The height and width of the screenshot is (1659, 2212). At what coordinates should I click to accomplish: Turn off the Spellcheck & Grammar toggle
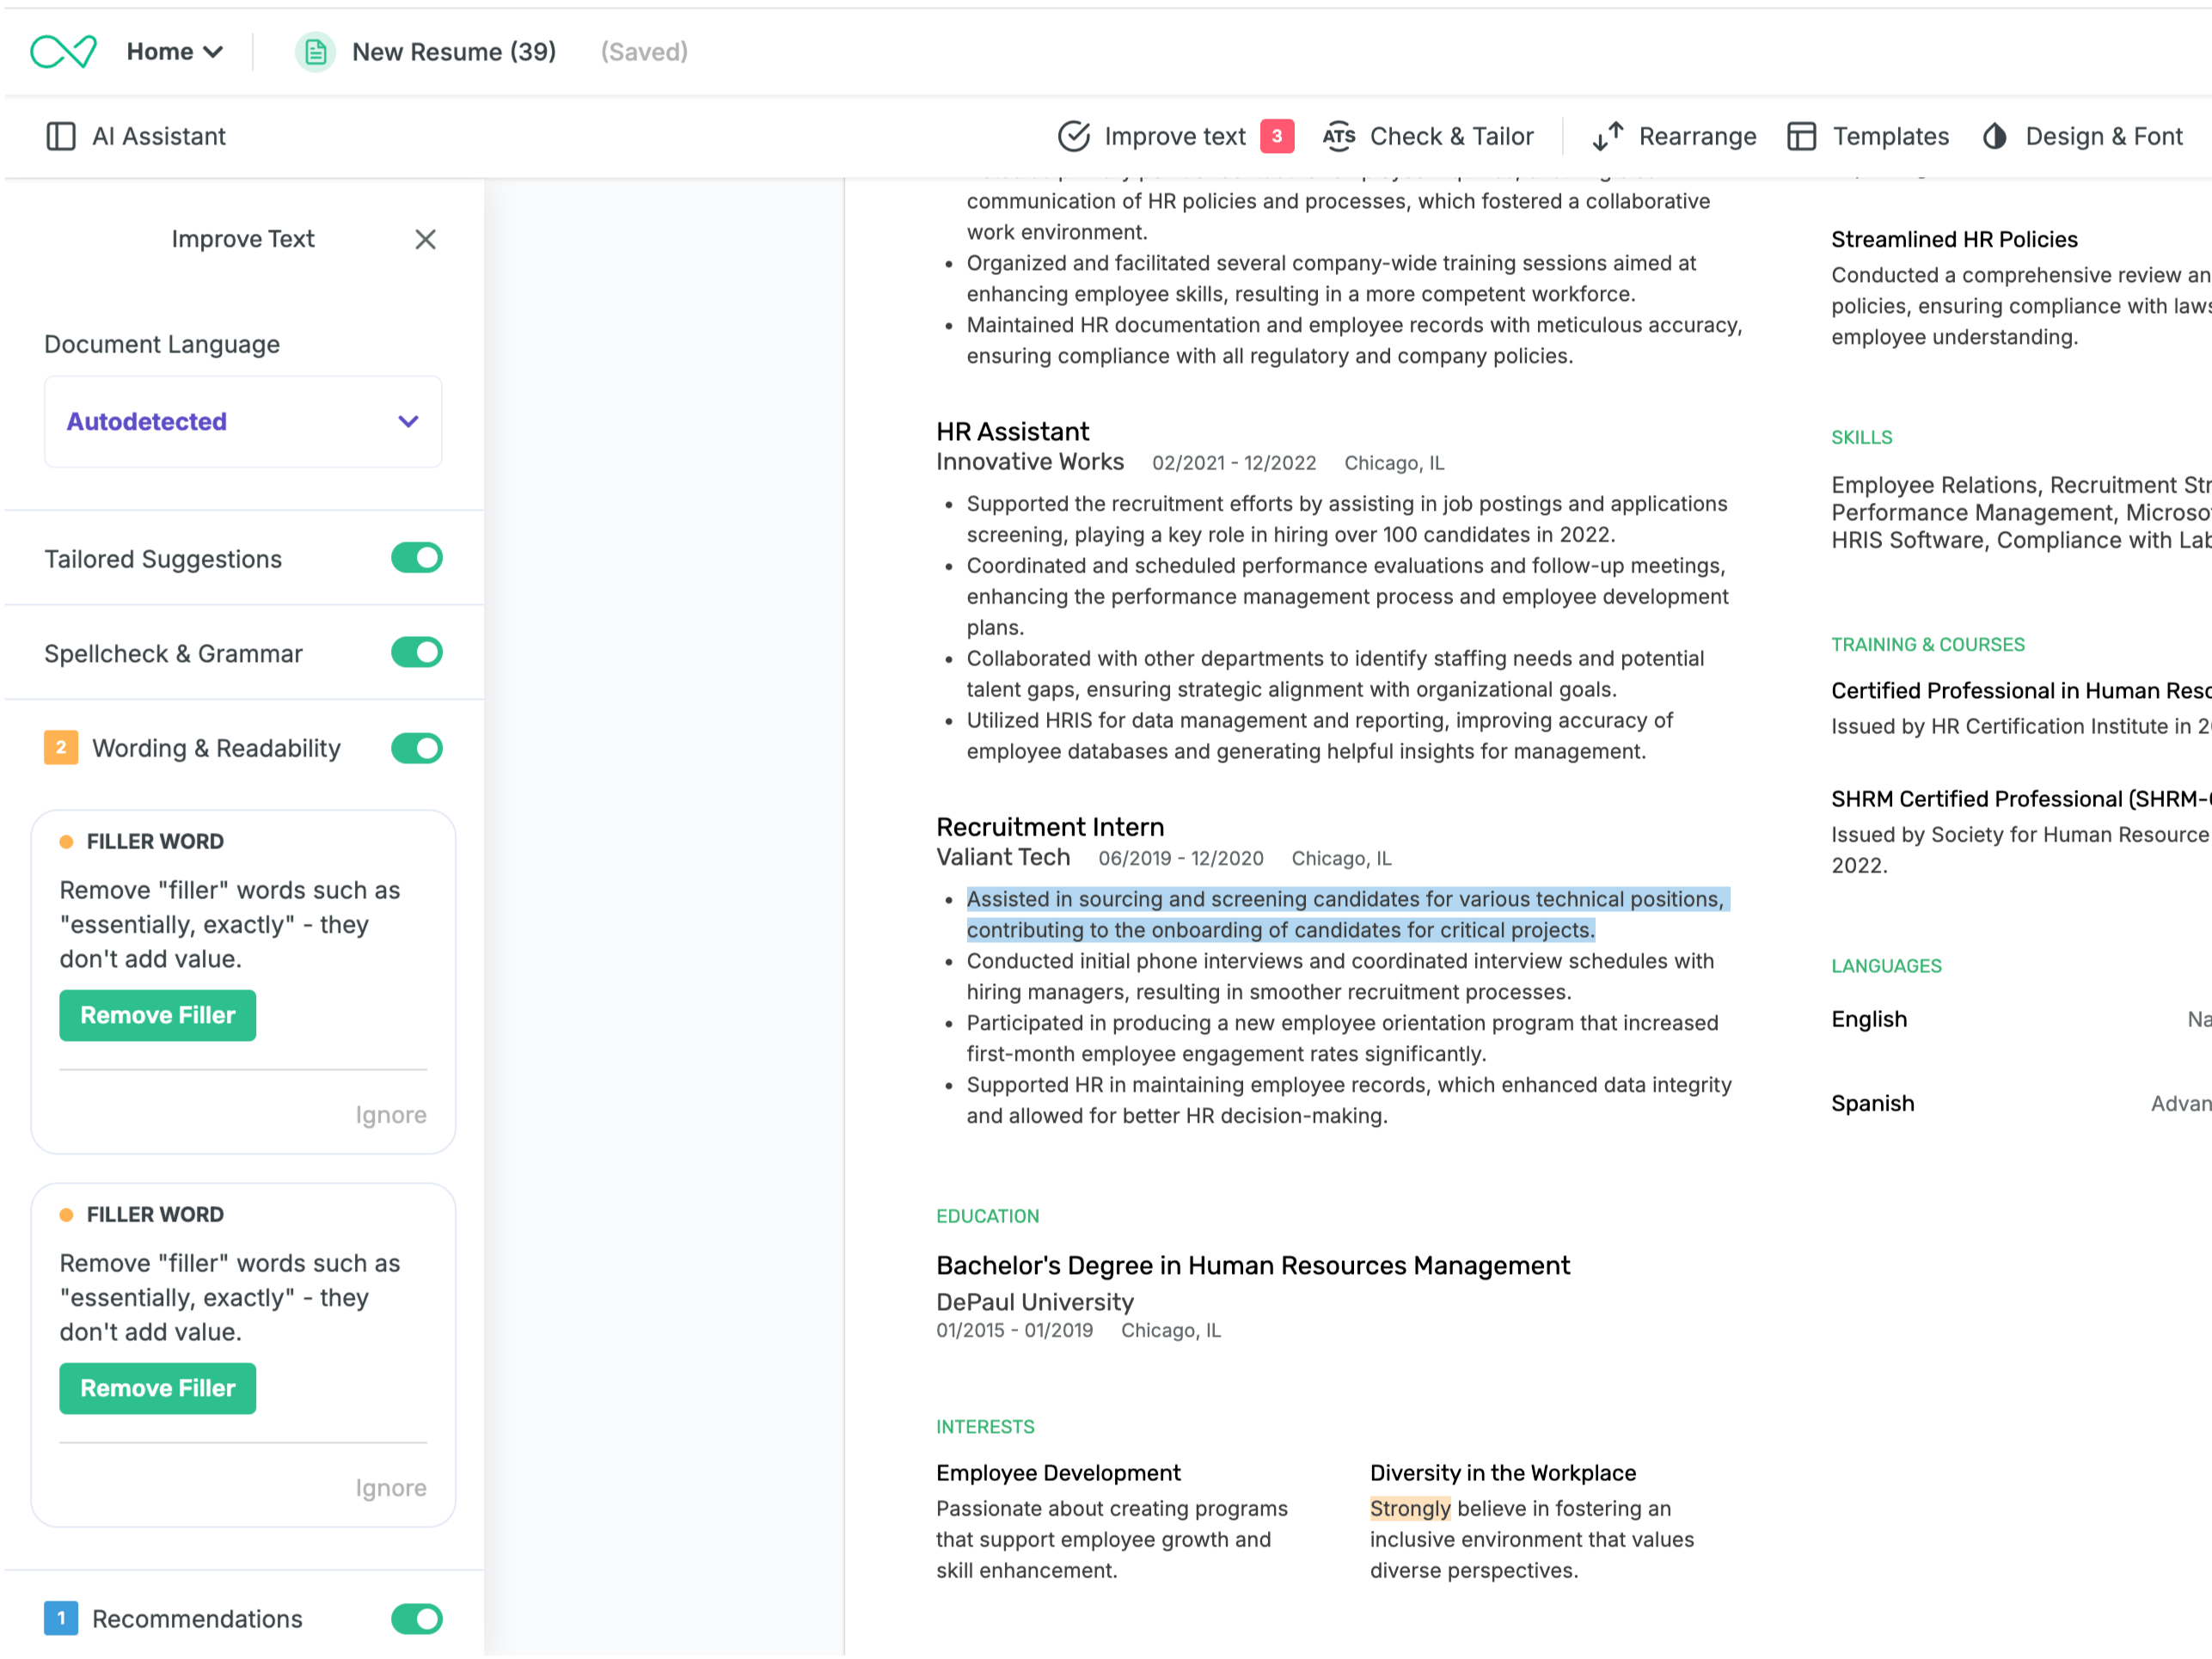click(417, 653)
